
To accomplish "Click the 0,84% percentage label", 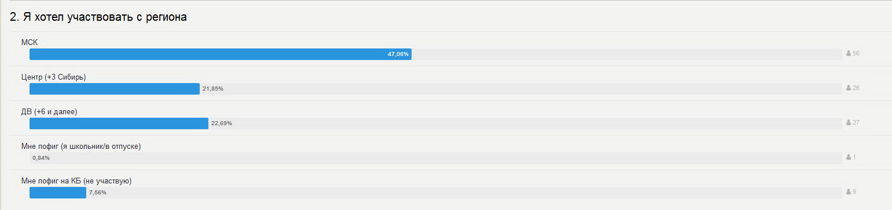I will coord(41,158).
